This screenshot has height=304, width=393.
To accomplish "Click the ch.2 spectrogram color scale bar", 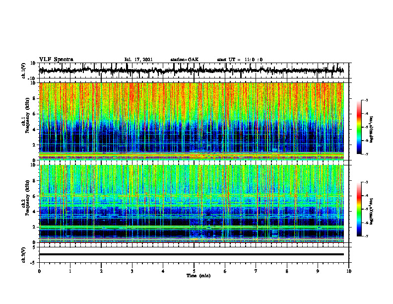I will (x=359, y=209).
